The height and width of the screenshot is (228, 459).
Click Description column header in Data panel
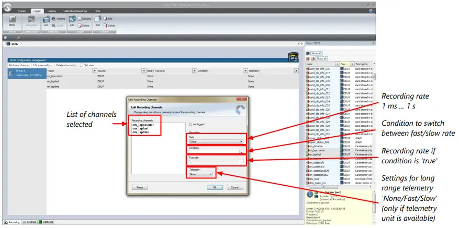pyautogui.click(x=363, y=64)
